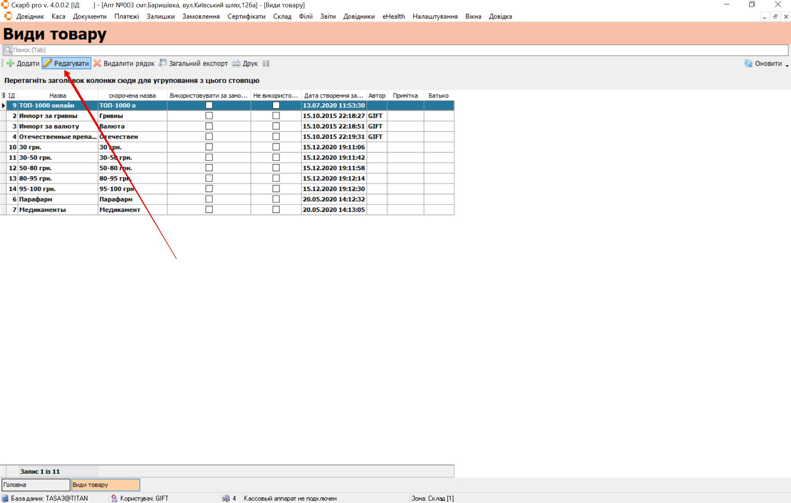This screenshot has width=791, height=503.
Task: Click the grid column chooser icon near ІД
Action: (x=3, y=95)
